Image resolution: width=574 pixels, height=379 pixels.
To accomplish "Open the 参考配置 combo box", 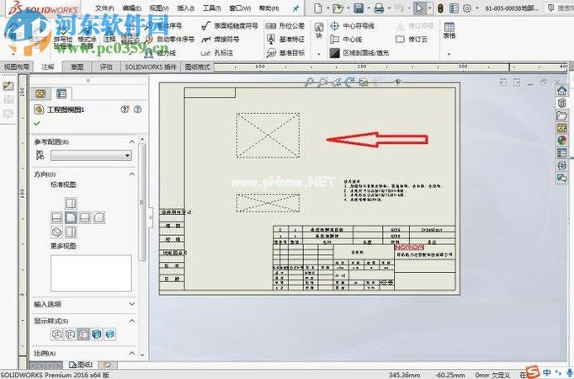I will coord(91,156).
